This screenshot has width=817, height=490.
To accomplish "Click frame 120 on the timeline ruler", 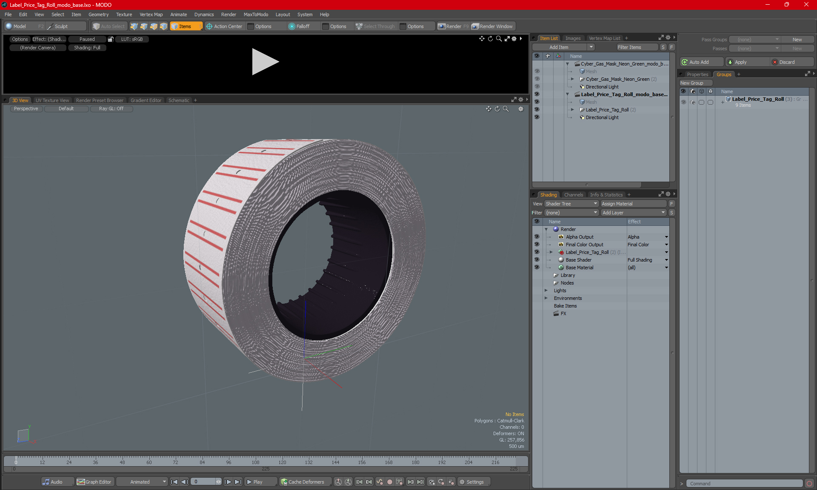I will (282, 461).
